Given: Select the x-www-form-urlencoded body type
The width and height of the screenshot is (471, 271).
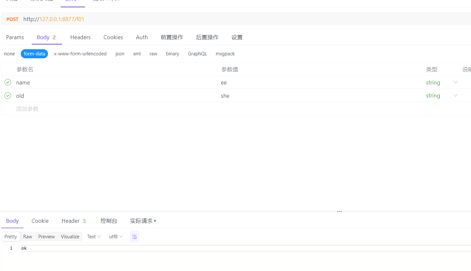Looking at the screenshot, I should (x=80, y=54).
